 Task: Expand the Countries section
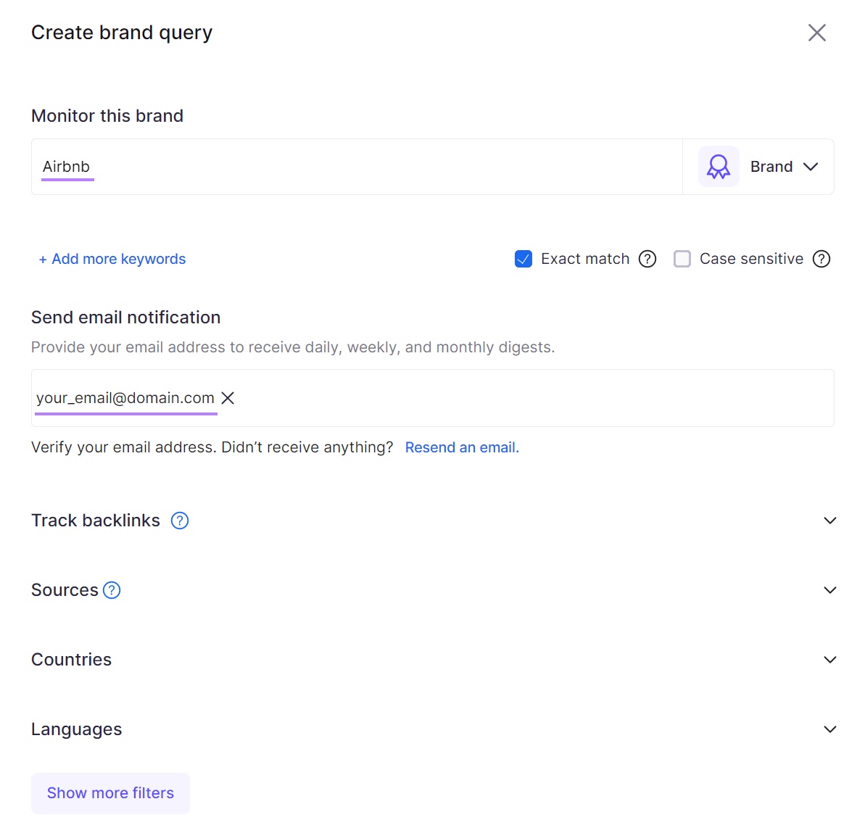(x=830, y=660)
